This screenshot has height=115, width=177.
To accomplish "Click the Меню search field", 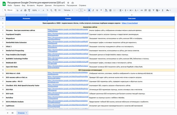I will tap(10, 10).
